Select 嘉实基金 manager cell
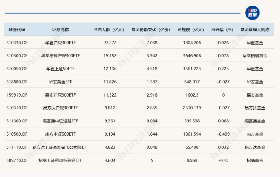The height and width of the screenshot is (177, 280). (255, 95)
